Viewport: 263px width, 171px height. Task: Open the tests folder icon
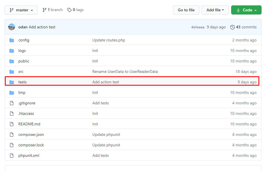pos(11,82)
